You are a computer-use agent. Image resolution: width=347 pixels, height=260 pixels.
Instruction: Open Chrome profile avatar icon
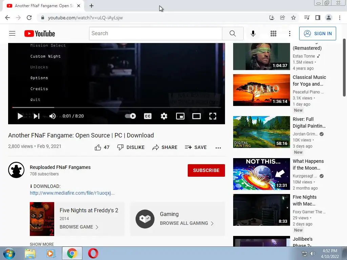[329, 18]
